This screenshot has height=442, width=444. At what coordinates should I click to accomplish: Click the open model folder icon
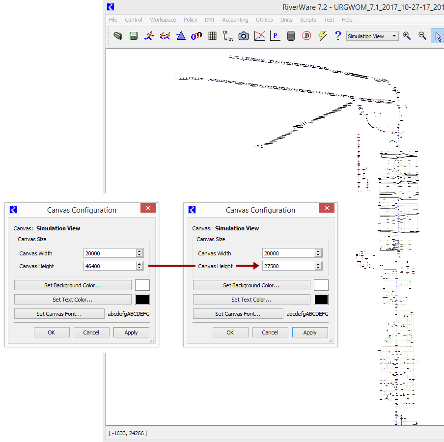pos(118,36)
